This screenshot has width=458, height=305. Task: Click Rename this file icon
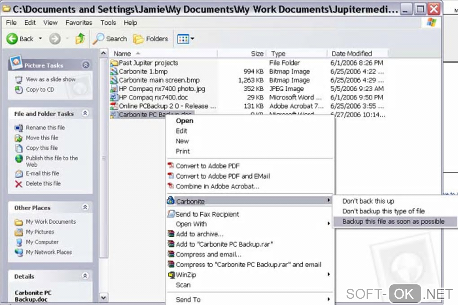pyautogui.click(x=19, y=128)
